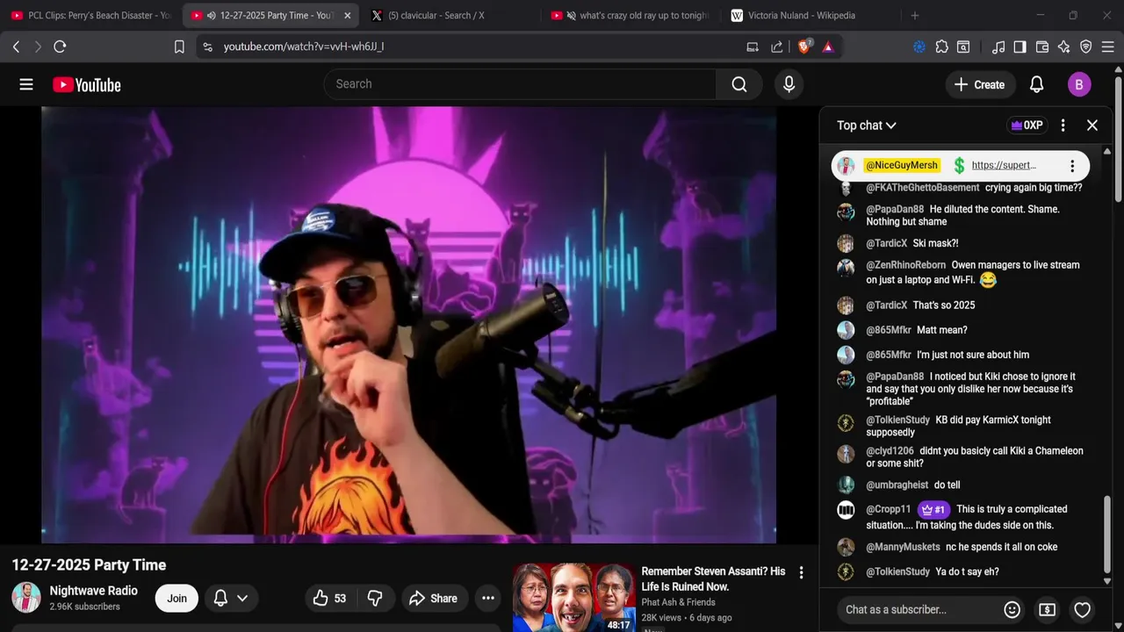Switch to PCL Clips Perry's Beach Disaster tab
The image size is (1124, 632).
[90, 16]
